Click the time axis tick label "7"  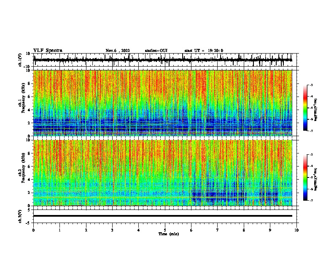[218, 230]
